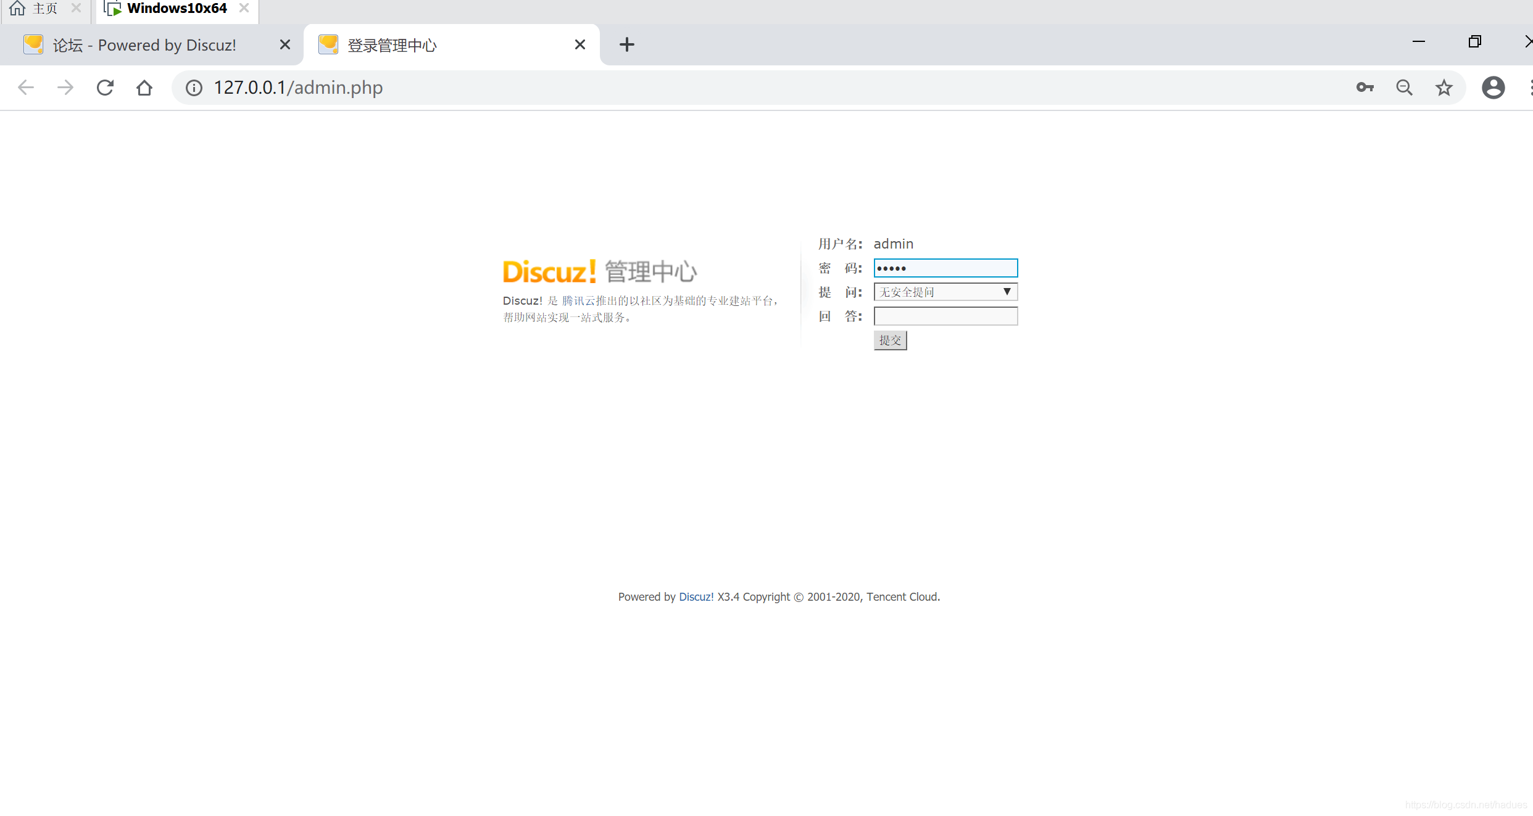1533x816 pixels.
Task: Reload the admin login page
Action: coord(105,88)
